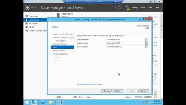Click the Database folder path field
Image resolution: width=186 pixels, height=105 pixels.
coord(126,40)
